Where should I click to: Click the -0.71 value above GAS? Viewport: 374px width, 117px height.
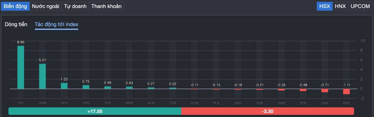click(325, 85)
